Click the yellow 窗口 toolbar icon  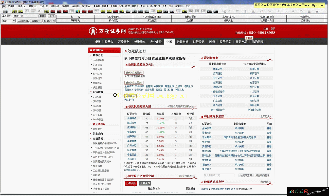coord(185,11)
